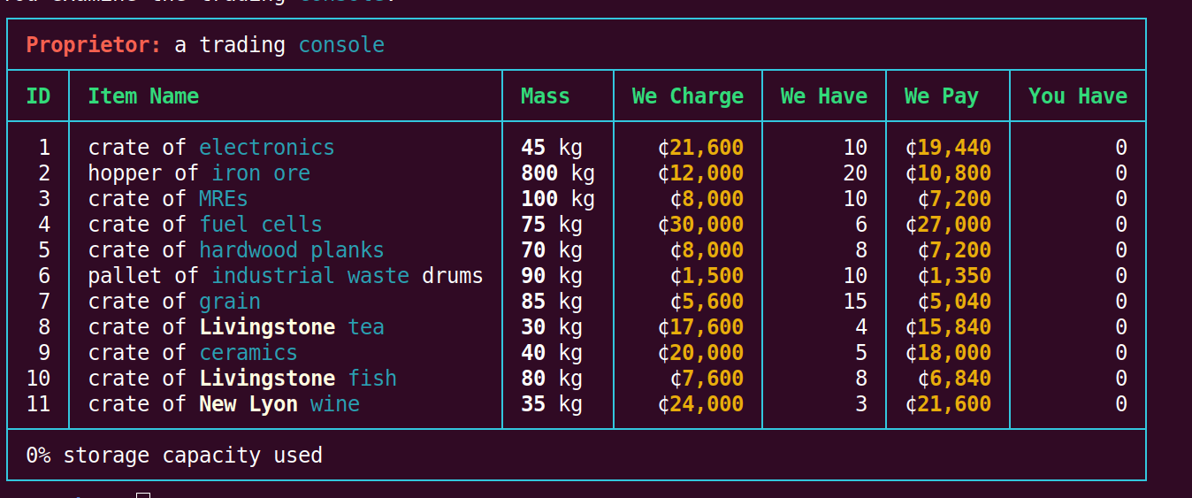The height and width of the screenshot is (498, 1192).
Task: Click the ₵1,350 pay price for waste drums
Action: coord(948,275)
